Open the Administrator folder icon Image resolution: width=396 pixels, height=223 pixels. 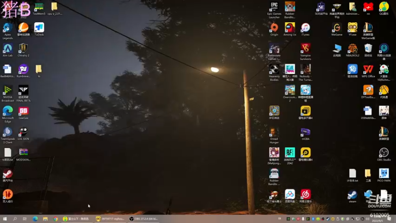click(352, 8)
